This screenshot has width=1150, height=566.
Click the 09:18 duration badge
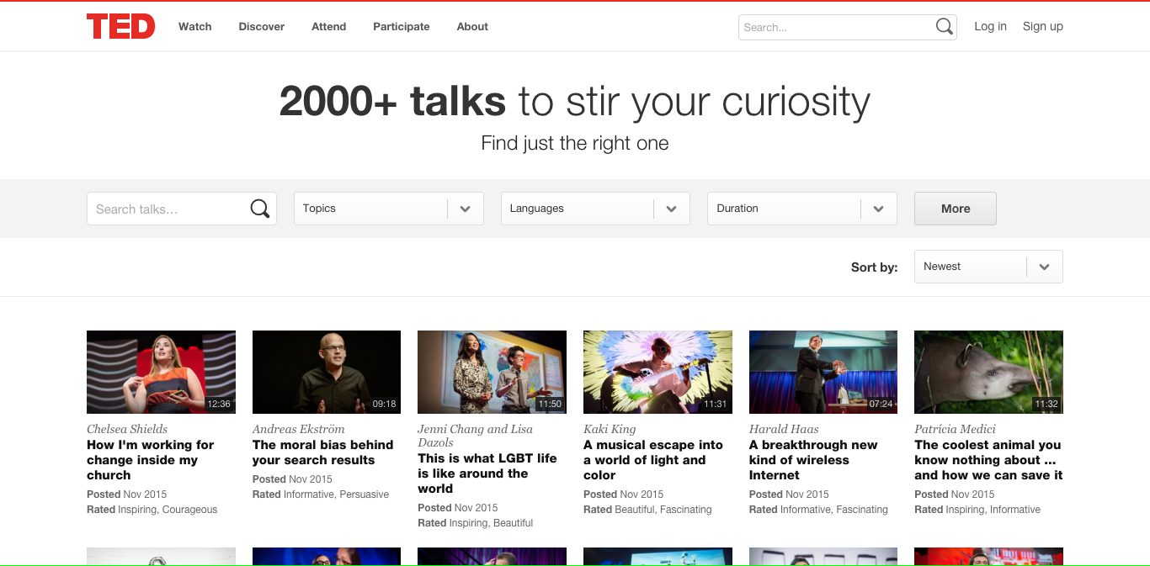pos(384,405)
